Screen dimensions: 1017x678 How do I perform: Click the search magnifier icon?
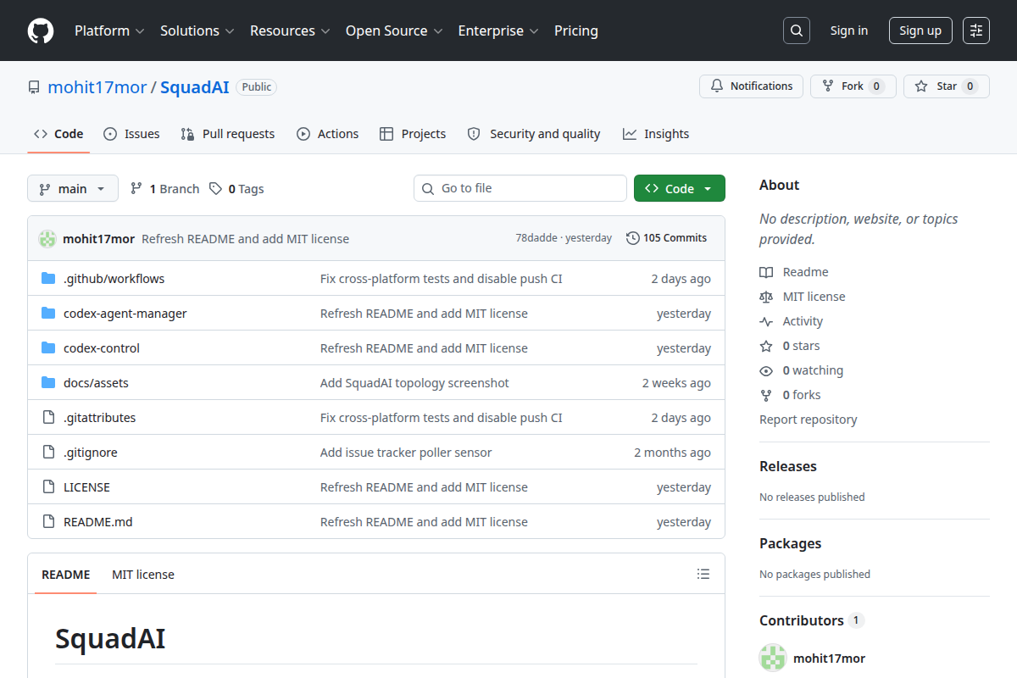click(x=797, y=31)
